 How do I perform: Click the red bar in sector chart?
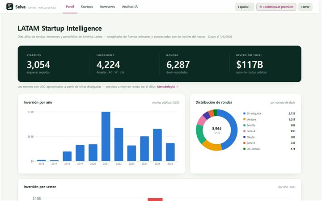tap(155, 199)
